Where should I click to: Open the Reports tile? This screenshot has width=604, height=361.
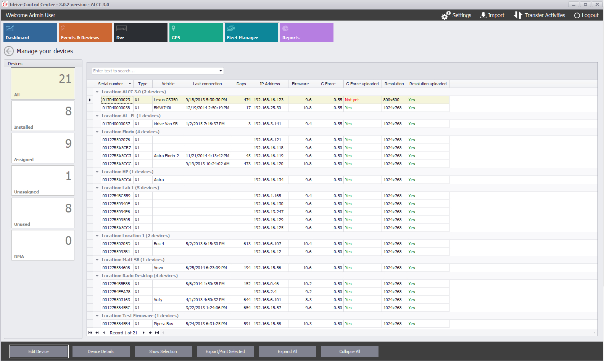(306, 33)
